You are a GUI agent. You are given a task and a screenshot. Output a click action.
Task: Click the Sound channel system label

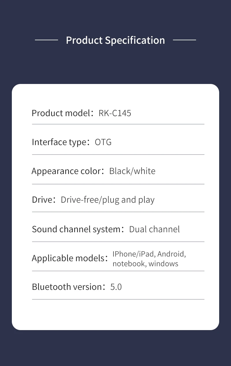tap(76, 229)
